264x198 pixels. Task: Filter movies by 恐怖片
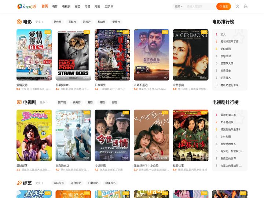(x=87, y=22)
